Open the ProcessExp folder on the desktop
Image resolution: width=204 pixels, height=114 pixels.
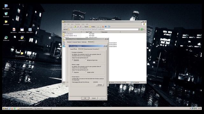pos(22,54)
